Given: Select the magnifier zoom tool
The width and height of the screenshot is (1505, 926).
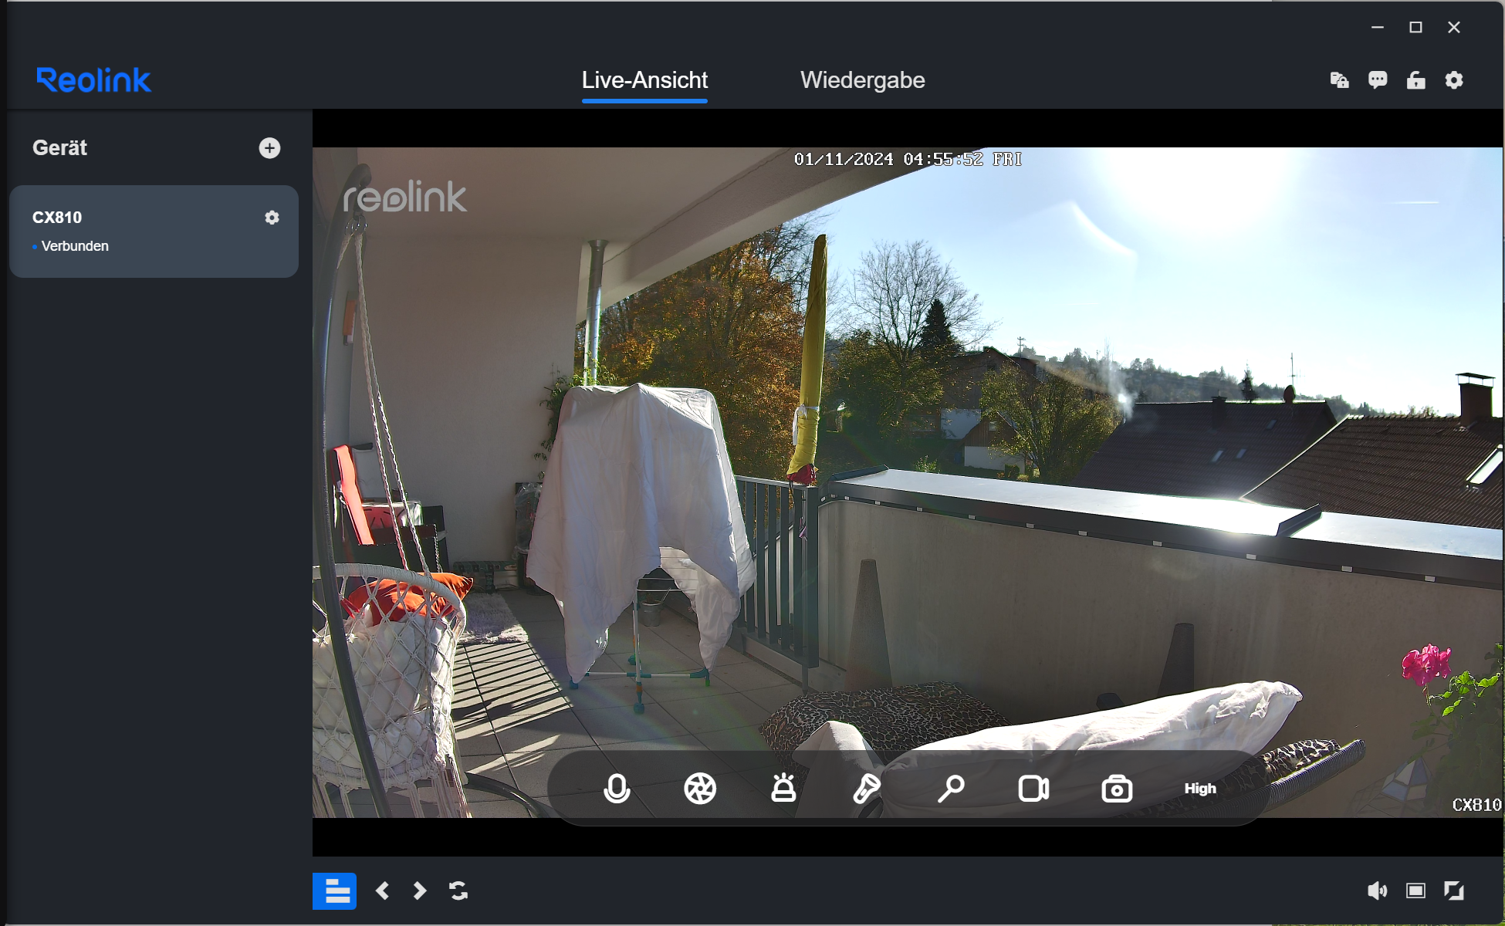Looking at the screenshot, I should click(x=951, y=789).
